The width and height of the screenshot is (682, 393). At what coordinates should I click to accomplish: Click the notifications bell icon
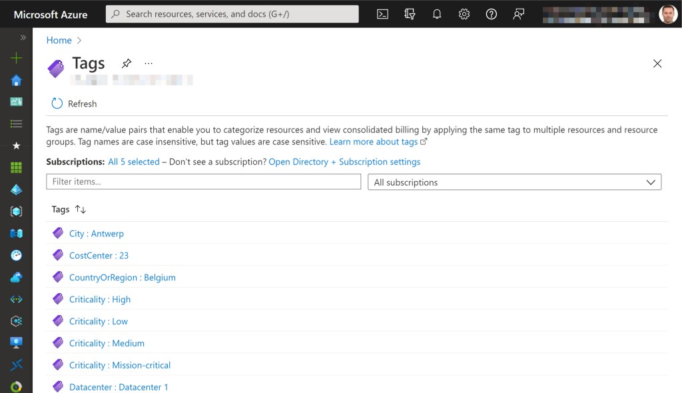pyautogui.click(x=437, y=14)
